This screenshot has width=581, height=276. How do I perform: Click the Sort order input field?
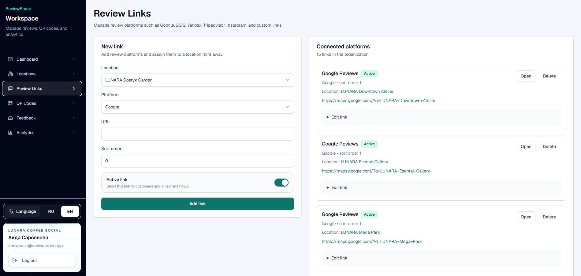coord(198,161)
